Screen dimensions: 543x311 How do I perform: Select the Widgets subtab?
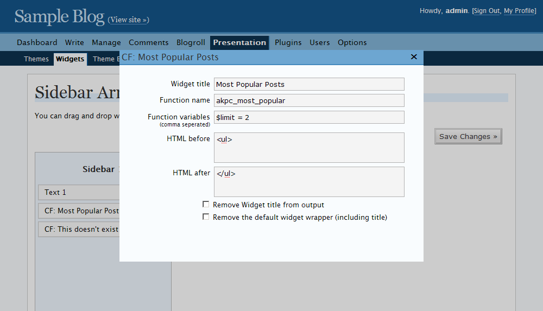click(x=70, y=59)
